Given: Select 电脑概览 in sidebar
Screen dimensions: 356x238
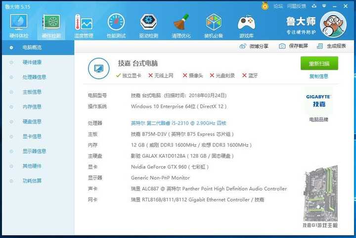Looking at the screenshot, I should pyautogui.click(x=38, y=47).
